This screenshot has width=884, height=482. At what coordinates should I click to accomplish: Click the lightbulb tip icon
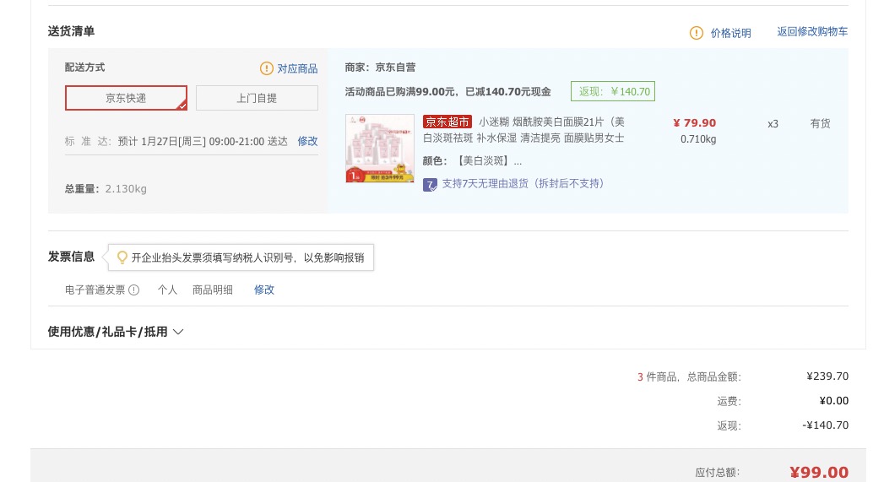[x=122, y=257]
